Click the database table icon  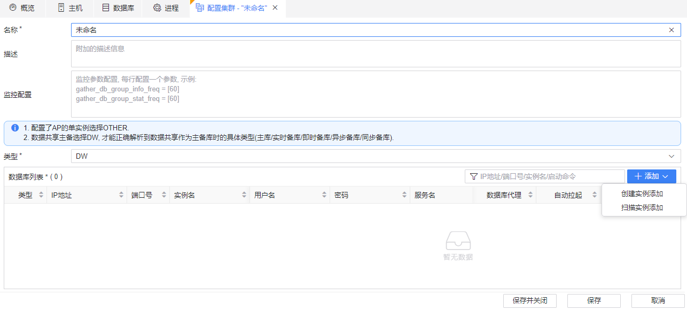click(105, 8)
